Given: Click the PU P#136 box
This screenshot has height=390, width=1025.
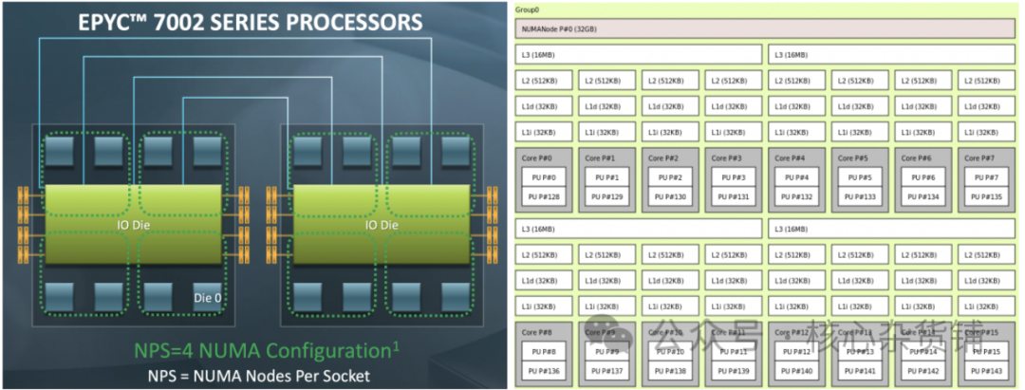Looking at the screenshot, I should (x=543, y=371).
